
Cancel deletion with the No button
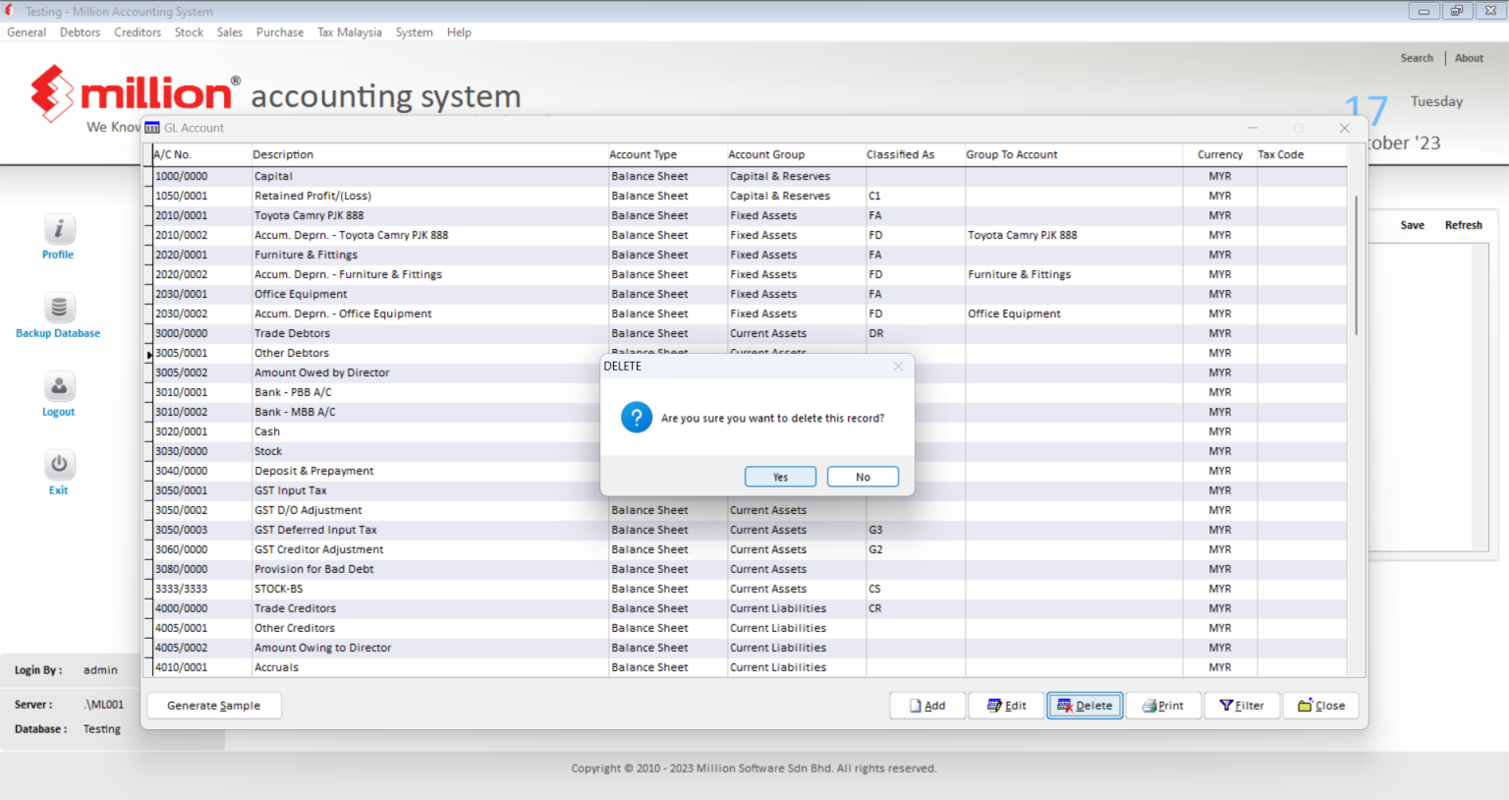pyautogui.click(x=863, y=477)
